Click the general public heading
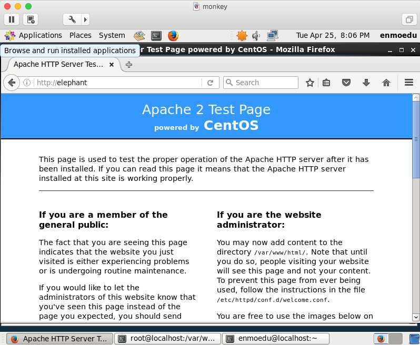 (x=103, y=219)
